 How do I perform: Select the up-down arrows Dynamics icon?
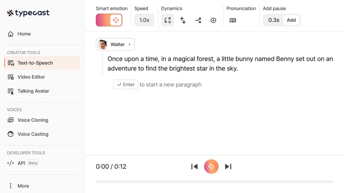coord(183,20)
